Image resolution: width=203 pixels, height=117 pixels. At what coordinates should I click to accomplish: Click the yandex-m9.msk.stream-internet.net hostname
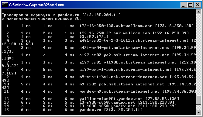tap(119, 91)
